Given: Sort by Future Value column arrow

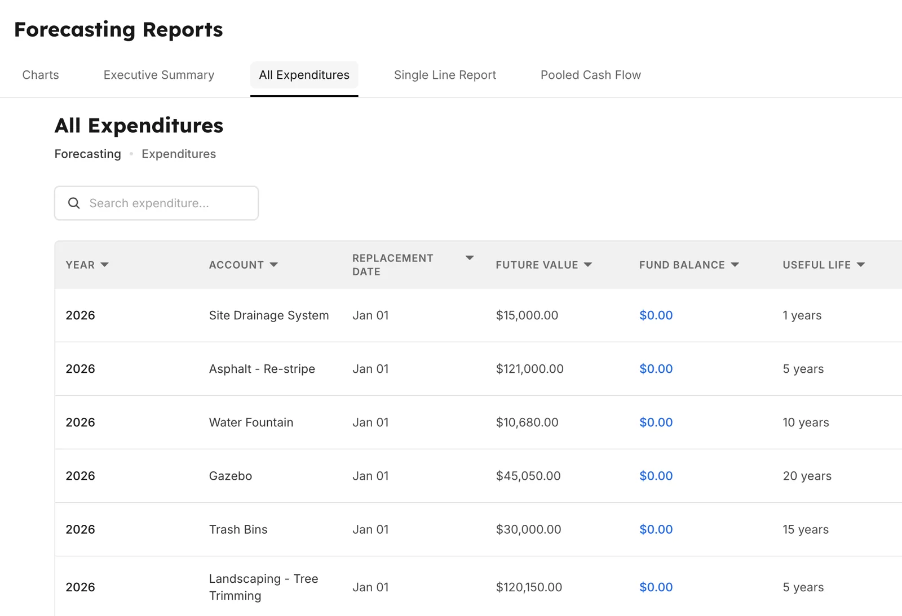Looking at the screenshot, I should (x=588, y=265).
